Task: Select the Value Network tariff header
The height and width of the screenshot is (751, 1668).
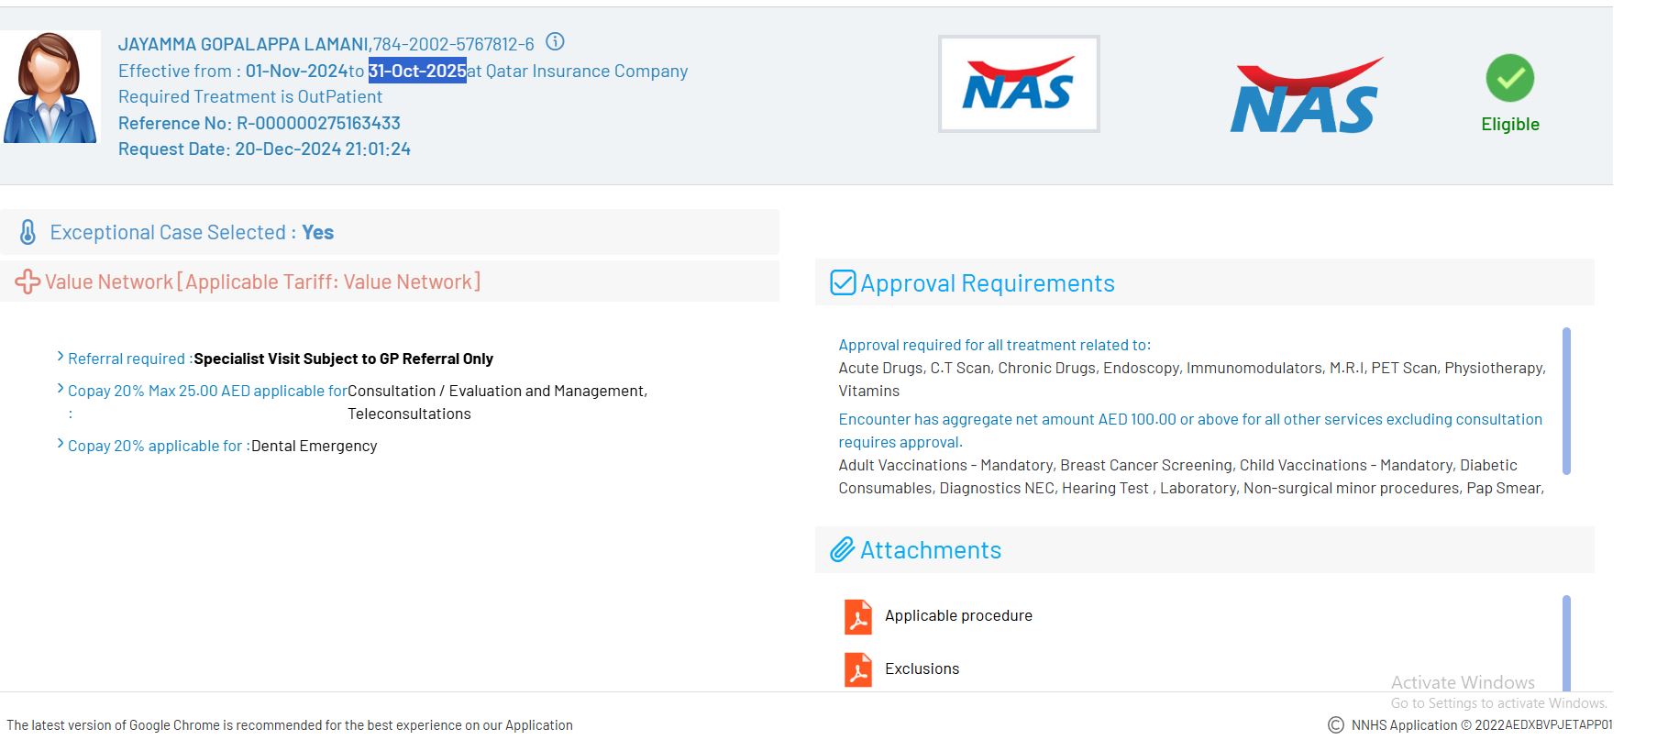Action: pyautogui.click(x=262, y=282)
